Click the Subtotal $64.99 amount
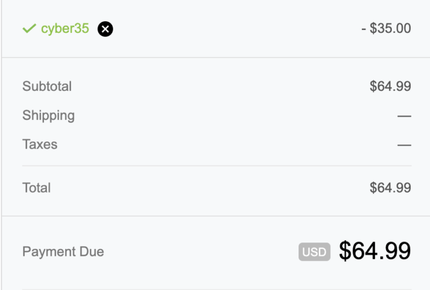Image resolution: width=430 pixels, height=290 pixels. tap(390, 86)
